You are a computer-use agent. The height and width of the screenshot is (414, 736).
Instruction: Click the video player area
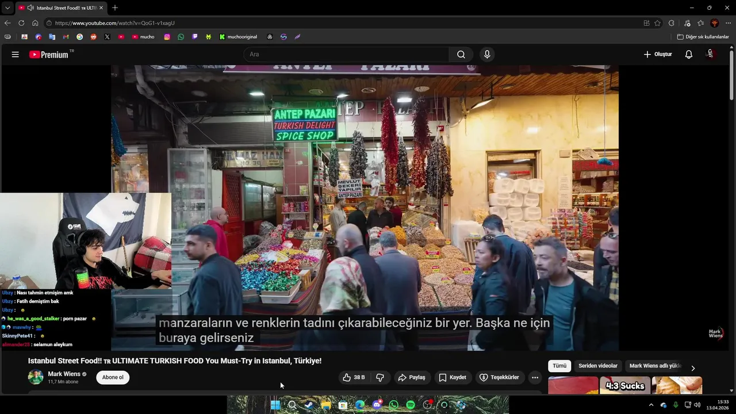[x=365, y=208]
